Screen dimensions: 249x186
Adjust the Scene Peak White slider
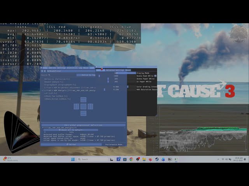coord(116,76)
